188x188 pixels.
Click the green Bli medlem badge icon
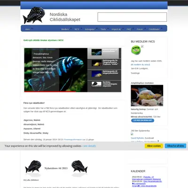(136, 50)
